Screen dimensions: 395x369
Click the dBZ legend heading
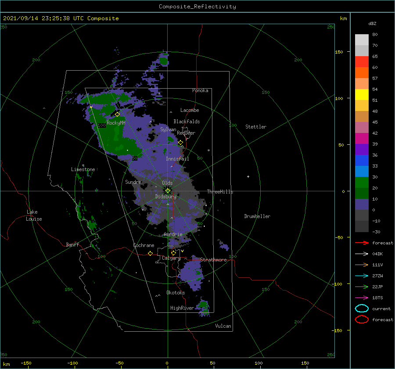pos(372,23)
